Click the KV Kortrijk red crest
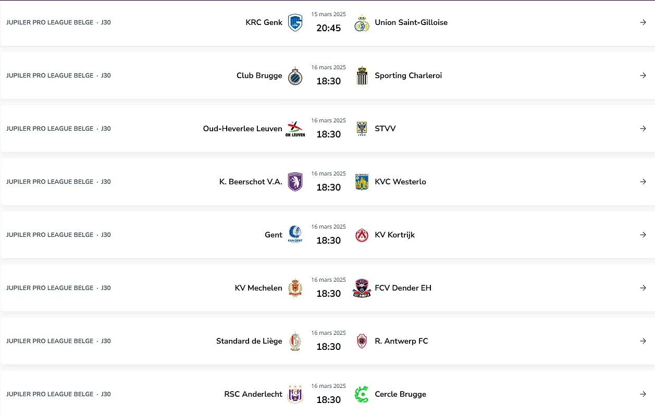This screenshot has height=416, width=655. [x=362, y=235]
